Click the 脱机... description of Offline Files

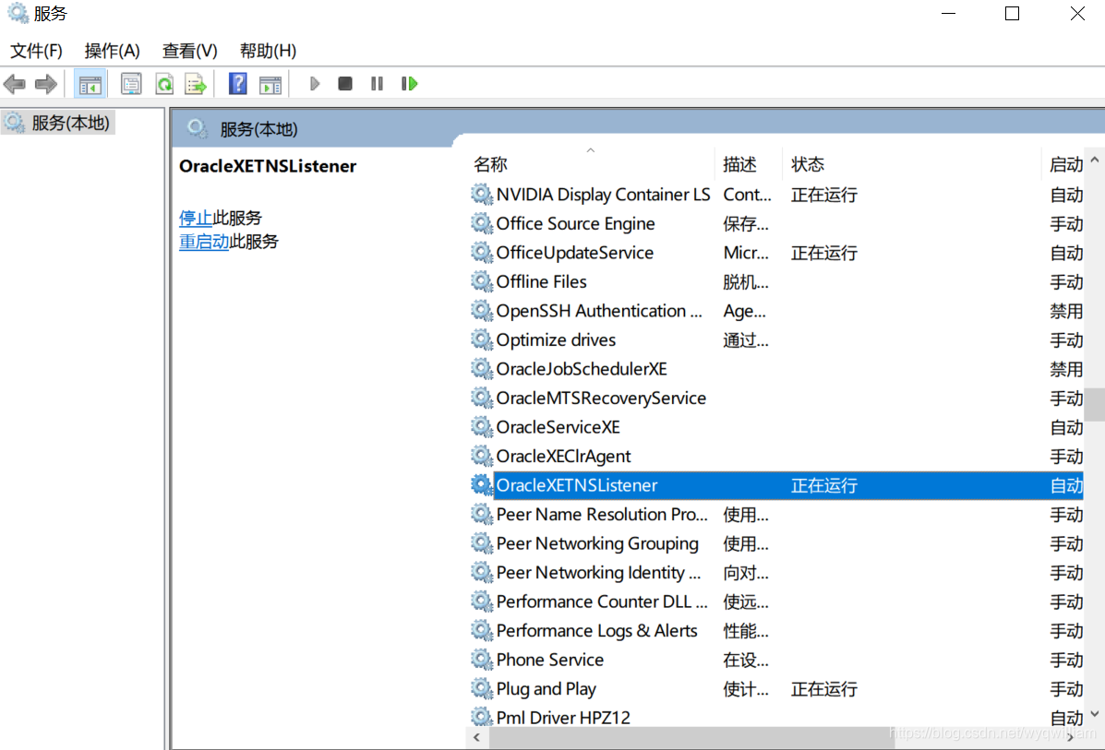click(x=746, y=281)
